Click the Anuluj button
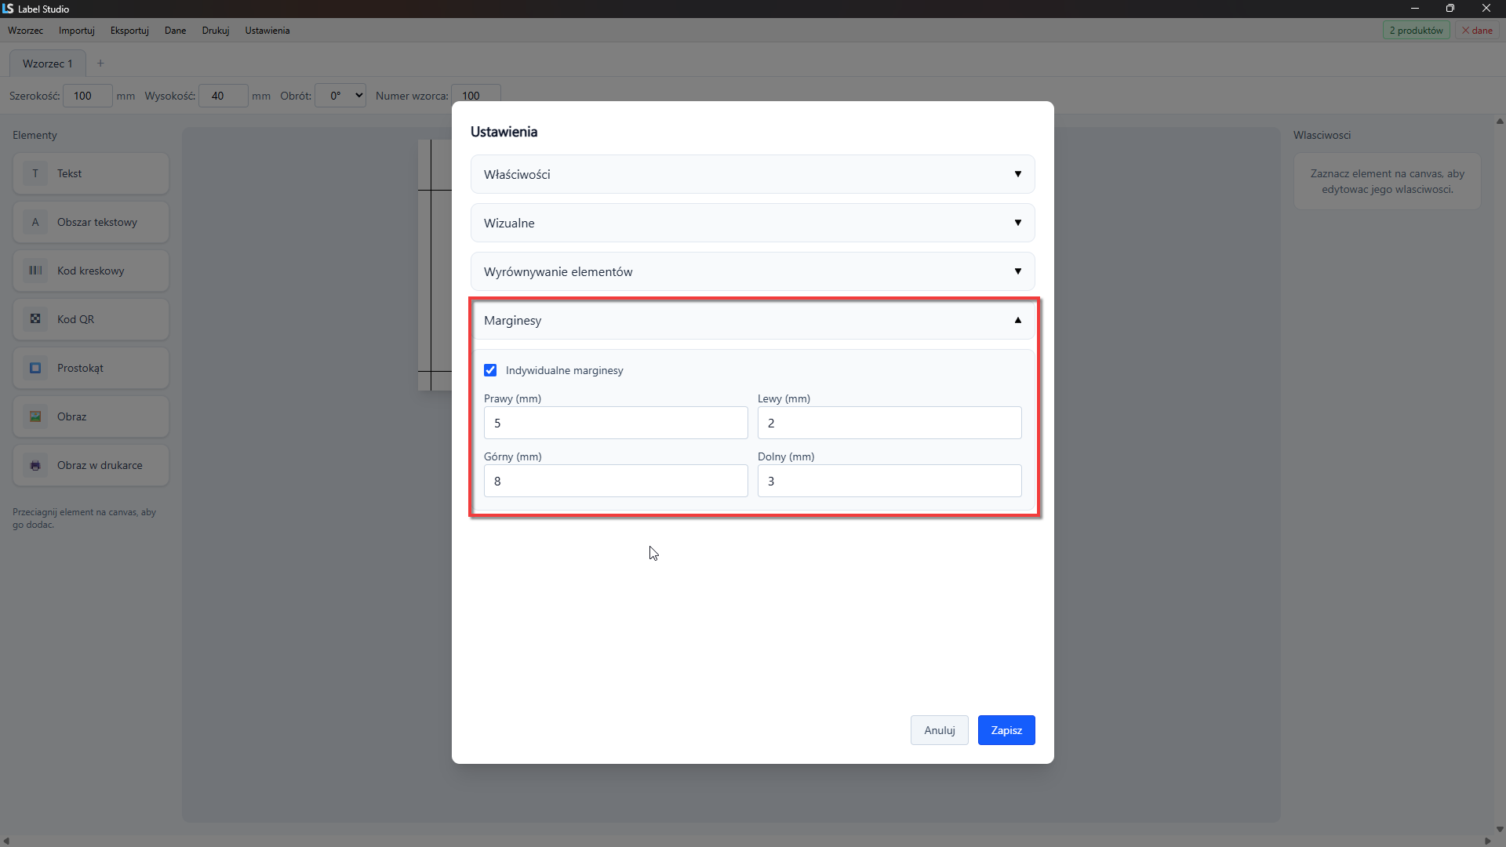The height and width of the screenshot is (847, 1506). click(940, 730)
